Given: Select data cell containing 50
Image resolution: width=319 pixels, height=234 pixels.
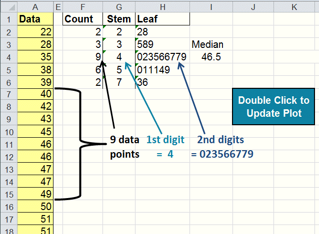Looking at the screenshot, I should (35, 207).
